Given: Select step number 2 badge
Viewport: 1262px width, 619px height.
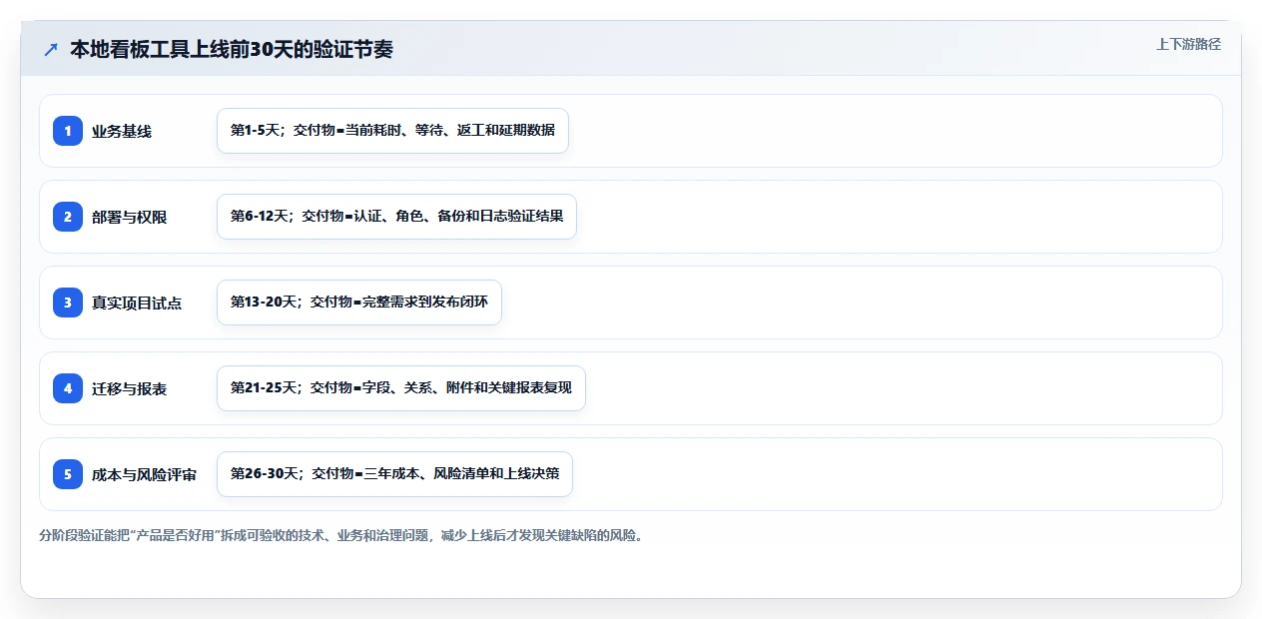Looking at the screenshot, I should pos(68,217).
